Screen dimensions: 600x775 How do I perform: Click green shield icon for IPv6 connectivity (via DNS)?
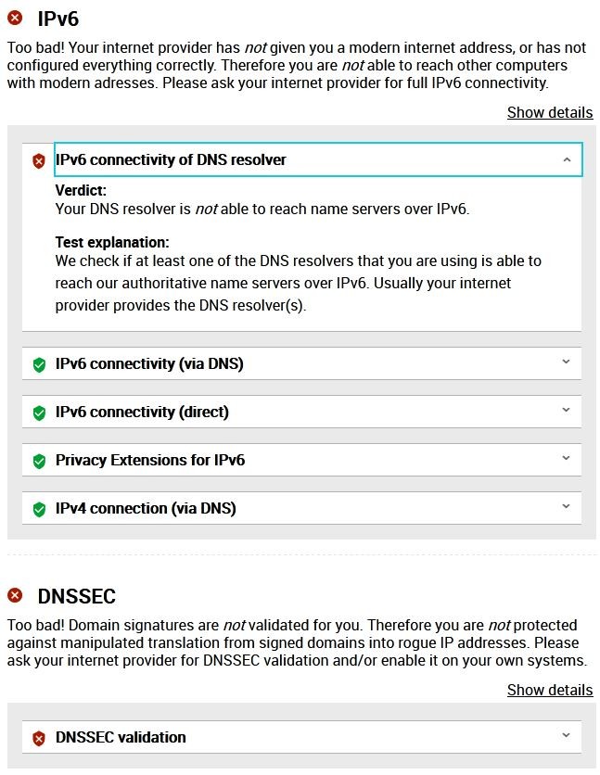[x=39, y=364]
